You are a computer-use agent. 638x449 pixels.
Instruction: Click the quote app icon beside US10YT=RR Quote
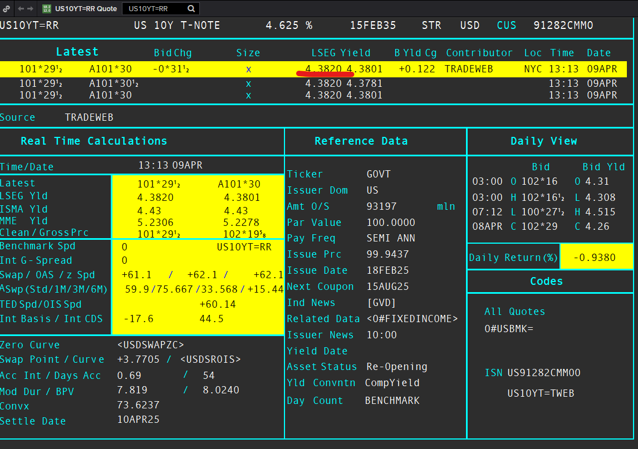[47, 8]
